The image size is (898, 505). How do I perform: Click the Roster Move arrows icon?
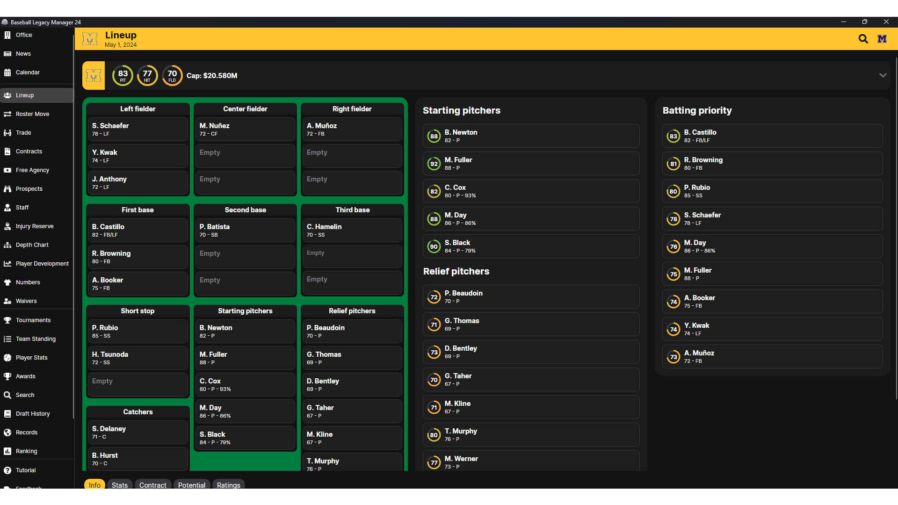[x=7, y=114]
